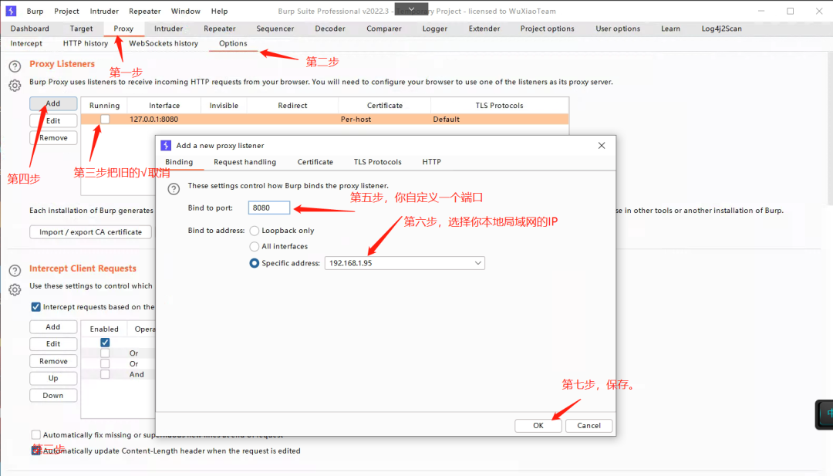833x476 pixels.
Task: Click the Up button for intercept rules
Action: (53, 378)
